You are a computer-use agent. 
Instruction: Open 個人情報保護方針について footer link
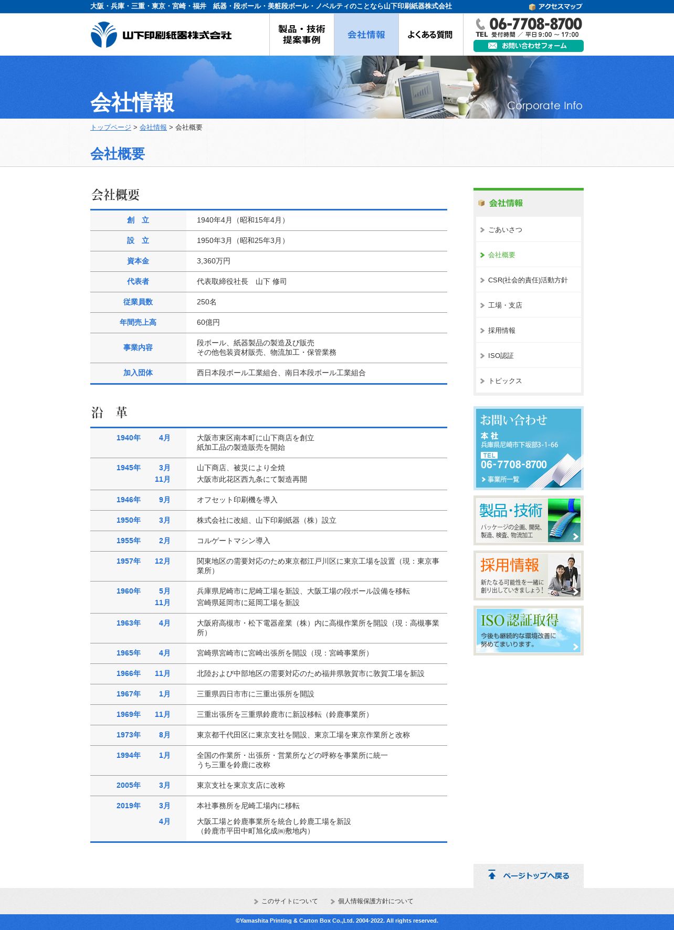[x=375, y=901]
